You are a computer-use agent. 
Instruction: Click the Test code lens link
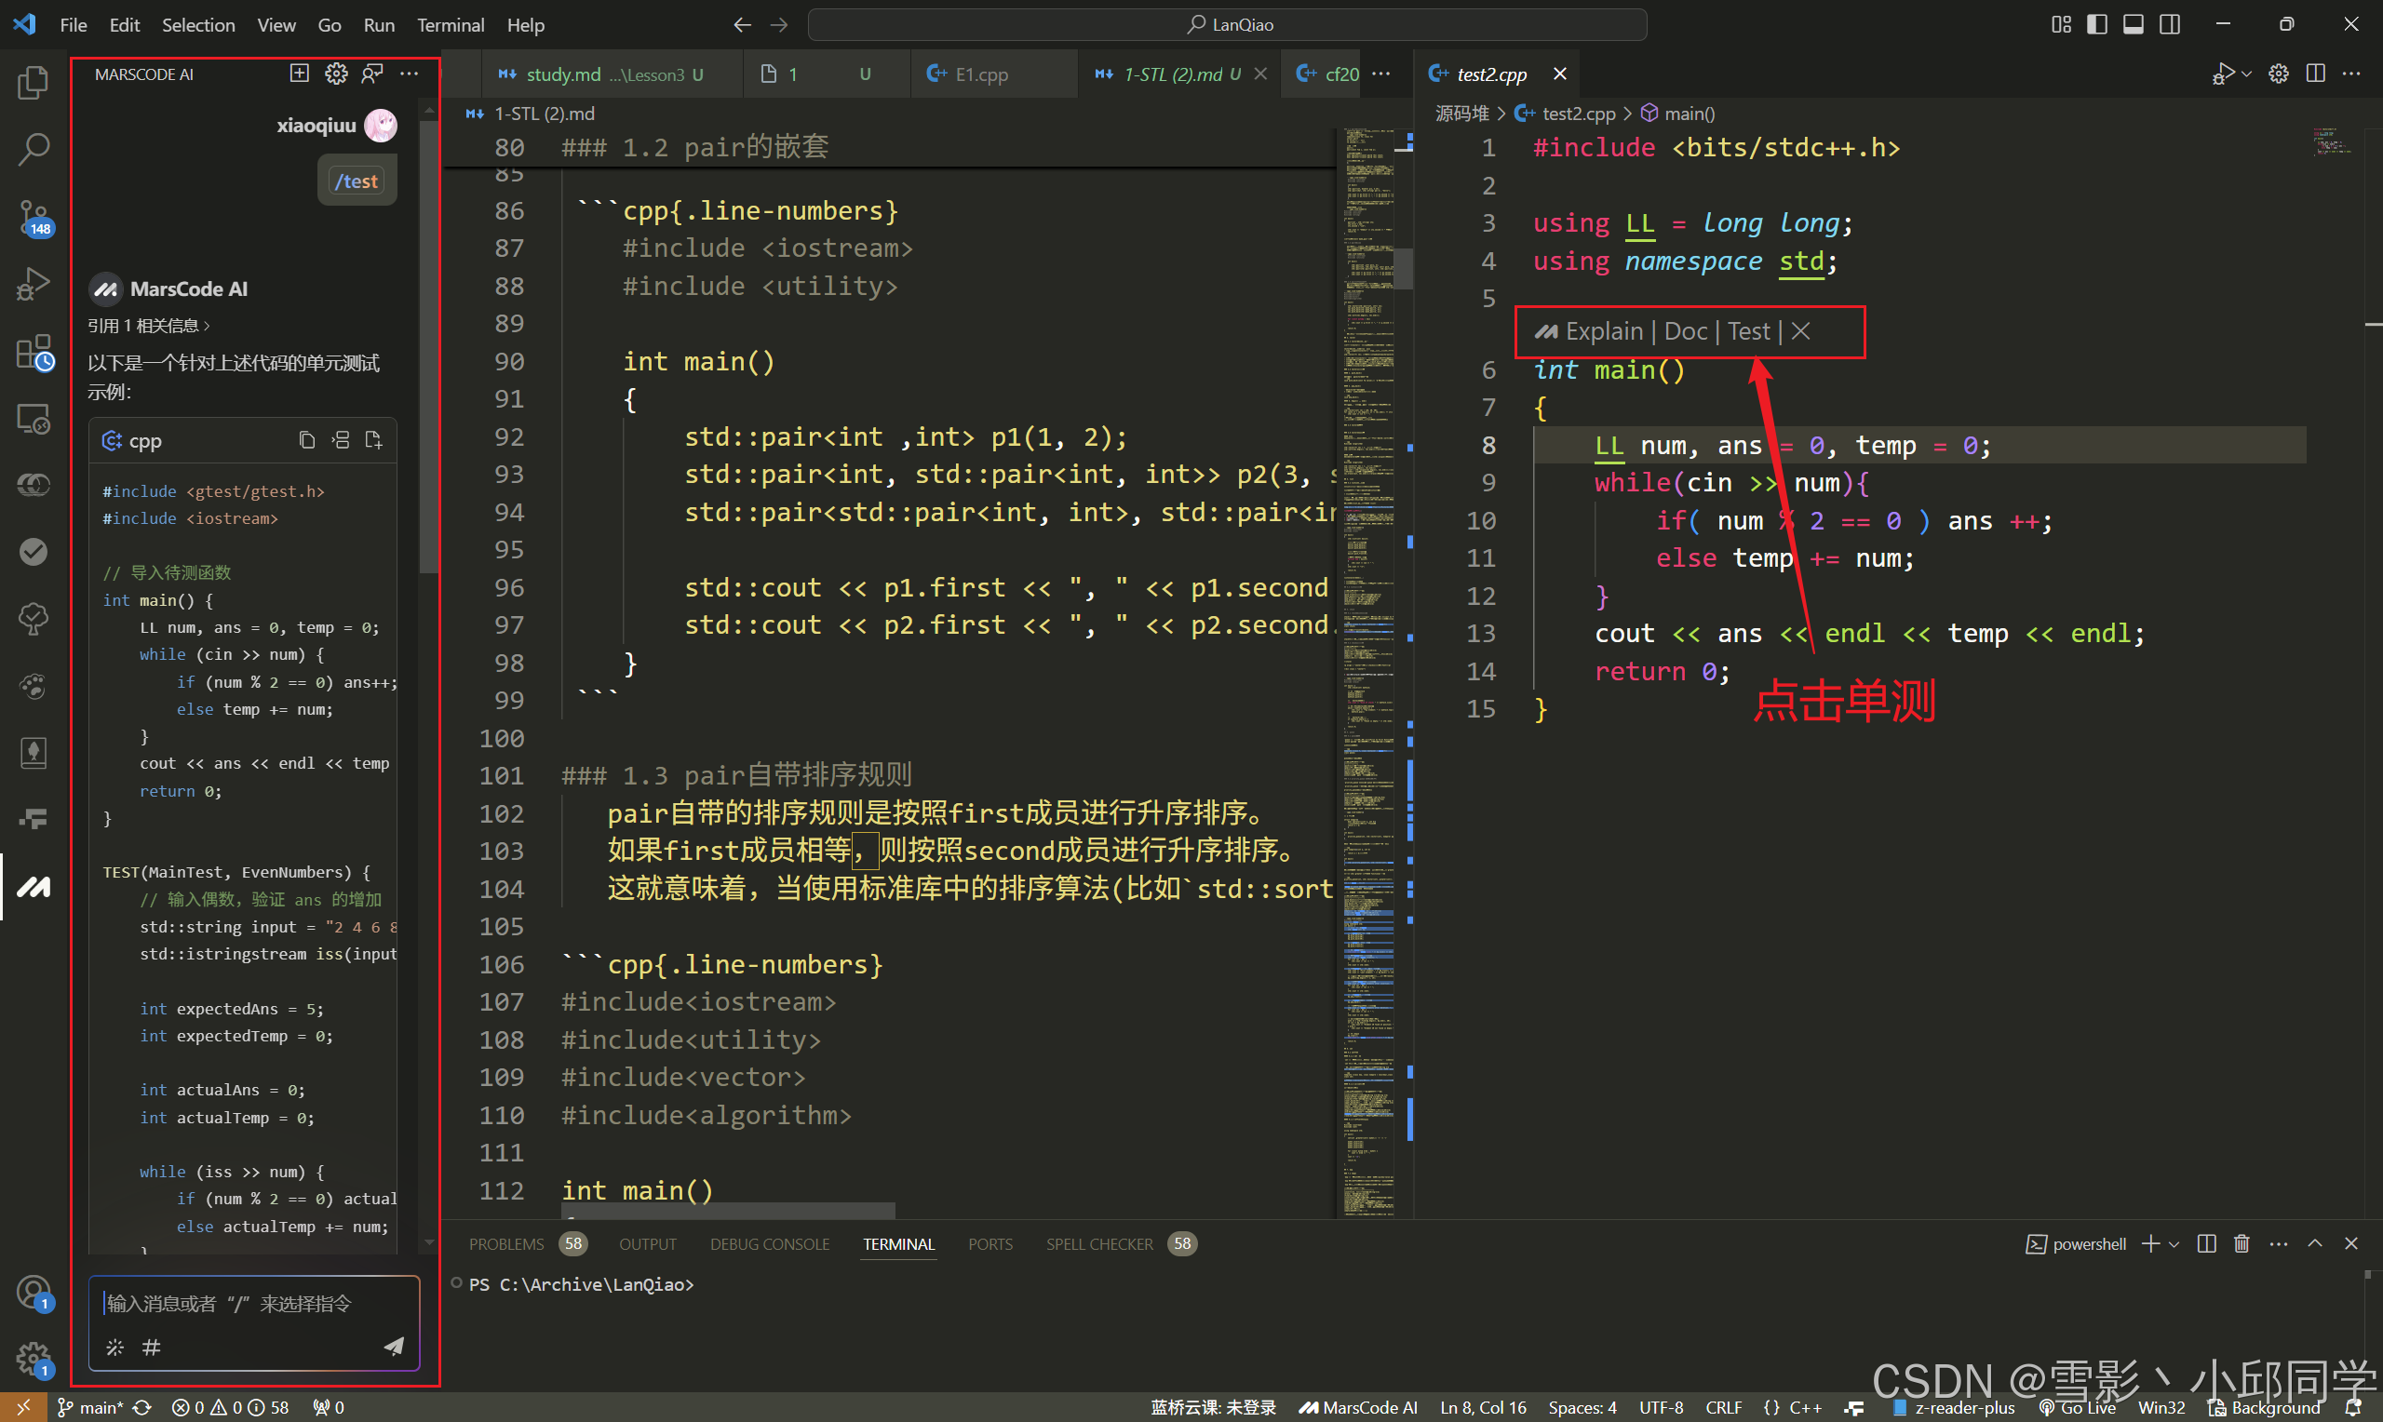[1748, 331]
